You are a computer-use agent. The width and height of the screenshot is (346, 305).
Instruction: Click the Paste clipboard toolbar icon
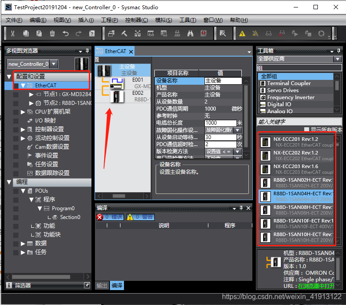click(39, 33)
